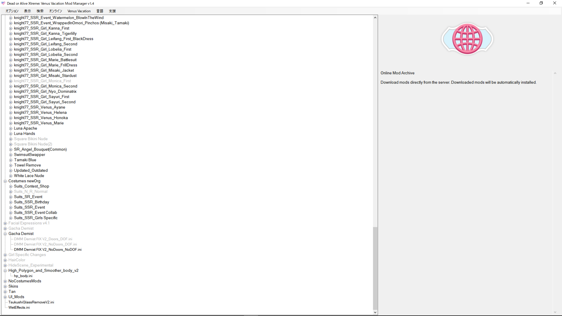
Task: Open the 表示 menu
Action: [x=28, y=11]
